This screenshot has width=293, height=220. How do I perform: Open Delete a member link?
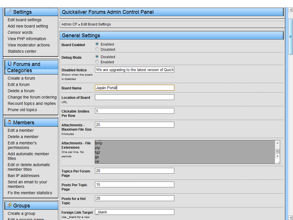(x=23, y=137)
